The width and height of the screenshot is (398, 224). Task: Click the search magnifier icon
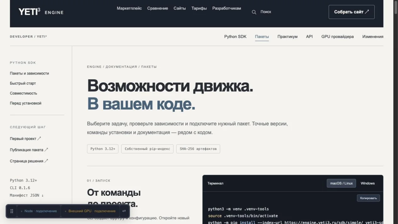(x=254, y=12)
